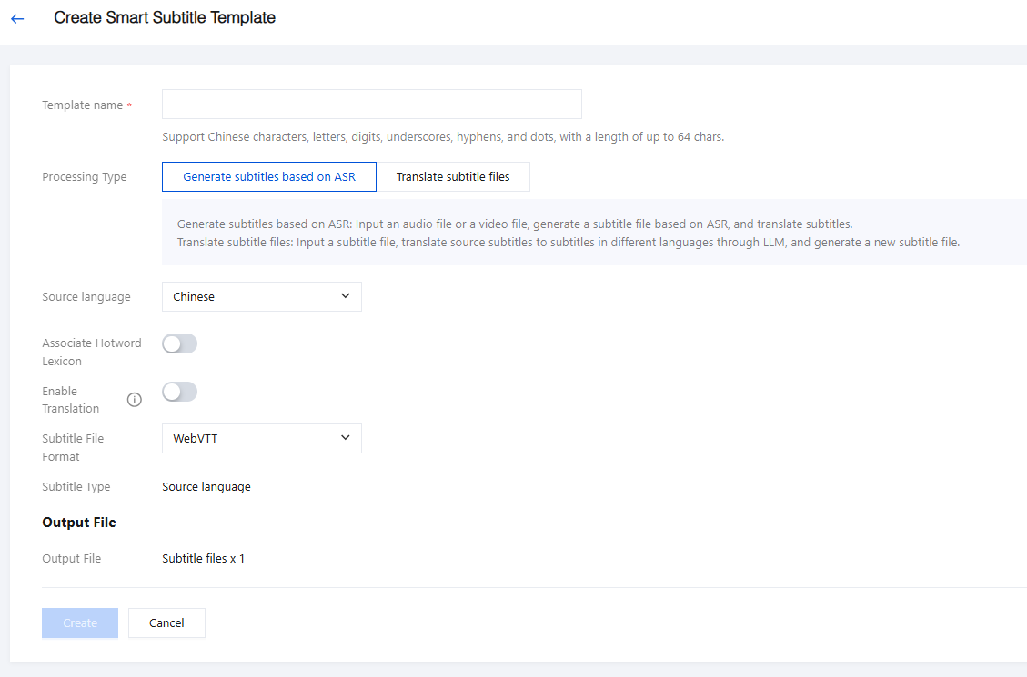Click the Subtitle files x 1 text

pyautogui.click(x=203, y=558)
